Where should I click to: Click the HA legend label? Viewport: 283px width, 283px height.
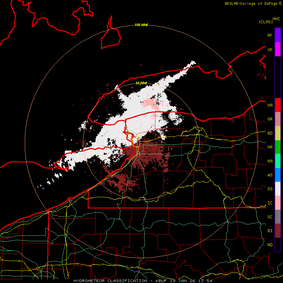(270, 105)
